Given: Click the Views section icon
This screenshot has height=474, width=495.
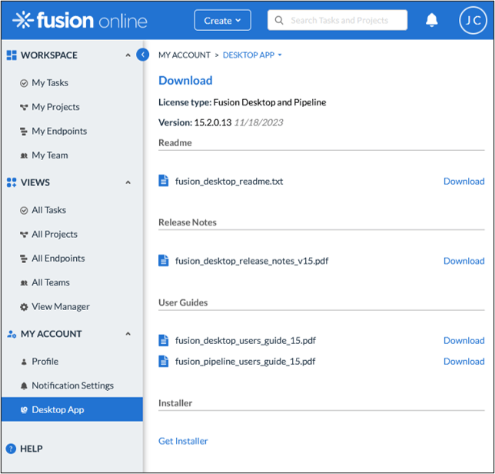Looking at the screenshot, I should (12, 182).
